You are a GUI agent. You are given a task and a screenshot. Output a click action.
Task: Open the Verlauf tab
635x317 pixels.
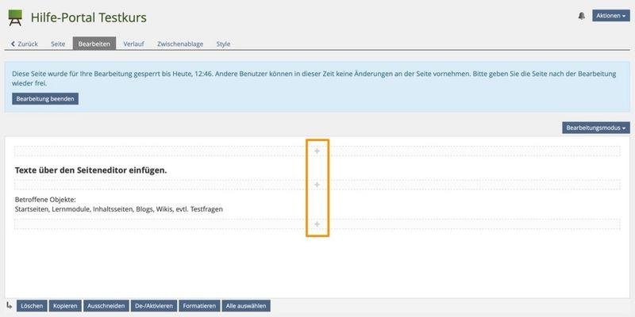133,44
